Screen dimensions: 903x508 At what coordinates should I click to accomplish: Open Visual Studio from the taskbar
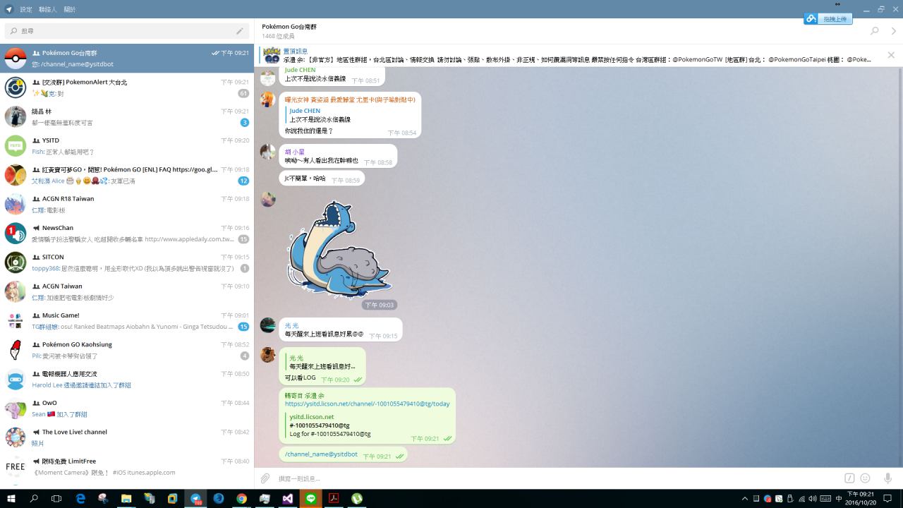click(x=288, y=498)
